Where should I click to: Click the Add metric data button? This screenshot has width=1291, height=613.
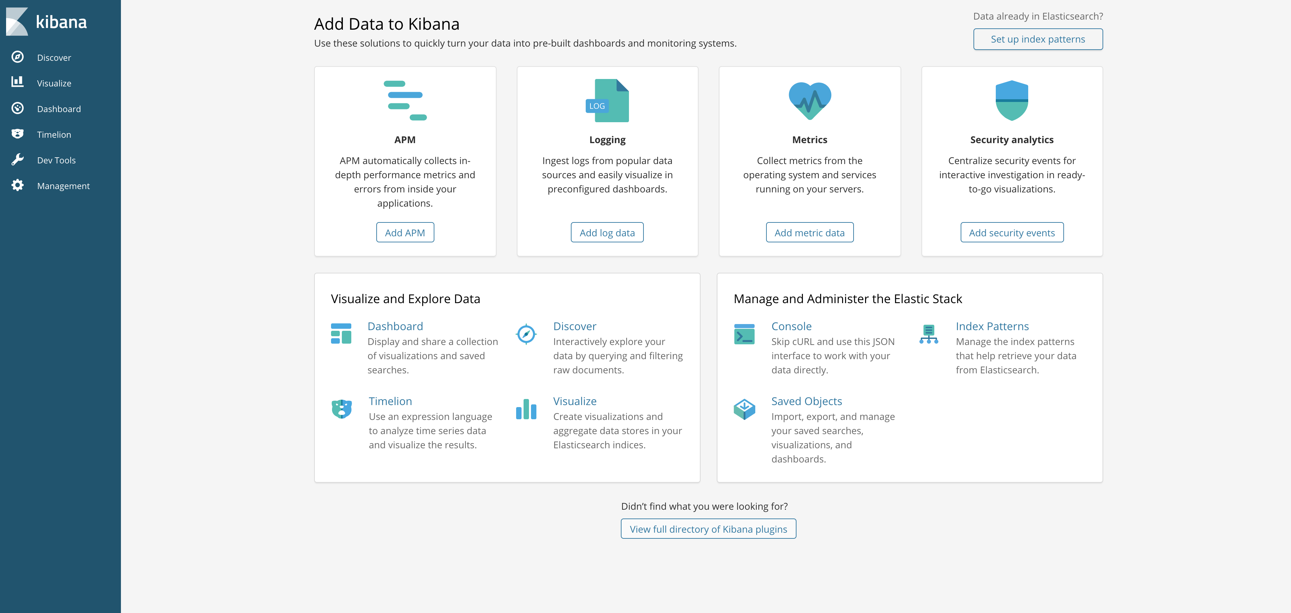(809, 232)
